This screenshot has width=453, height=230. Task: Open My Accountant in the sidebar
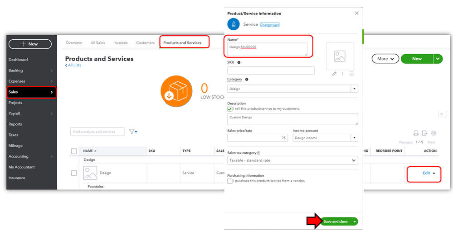pos(21,167)
